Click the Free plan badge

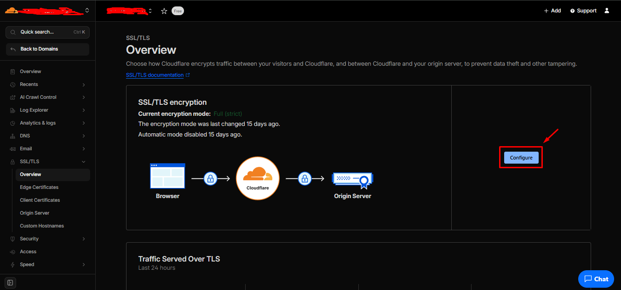[x=178, y=11]
